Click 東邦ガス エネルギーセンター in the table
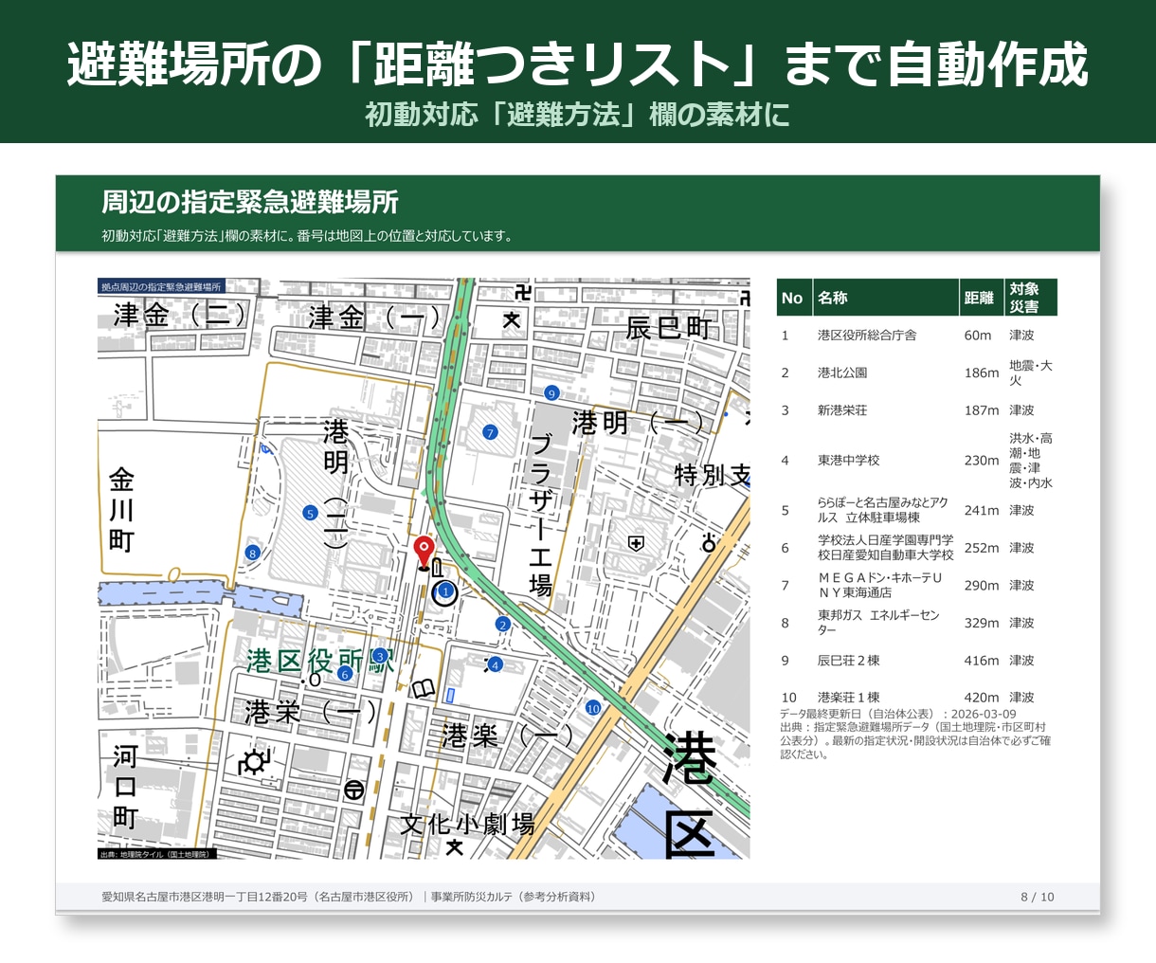The height and width of the screenshot is (963, 1156). 878,623
